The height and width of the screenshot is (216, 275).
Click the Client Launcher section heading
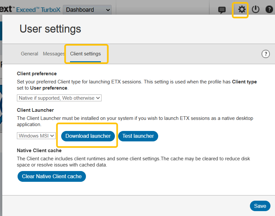[x=35, y=110]
